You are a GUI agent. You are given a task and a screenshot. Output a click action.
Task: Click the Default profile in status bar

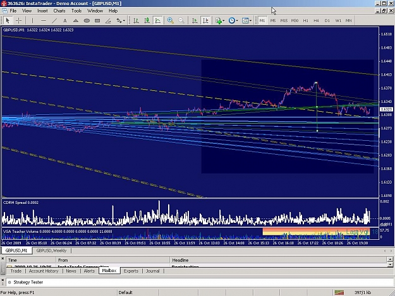click(x=126, y=292)
